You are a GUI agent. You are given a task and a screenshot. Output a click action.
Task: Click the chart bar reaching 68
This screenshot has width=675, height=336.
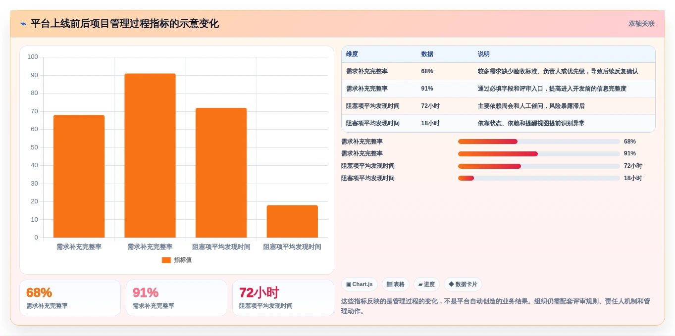[x=79, y=176]
